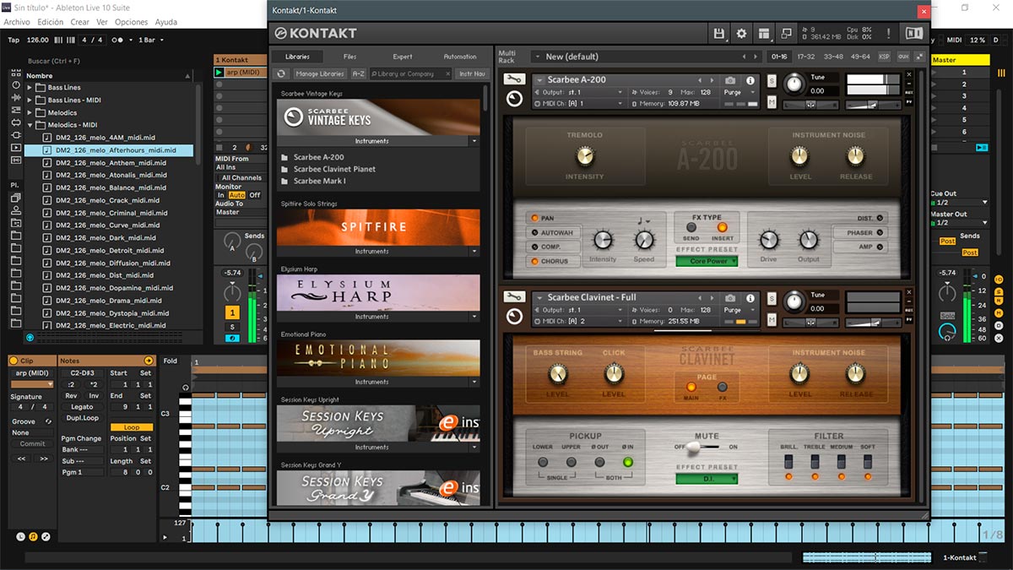Click Ableton Tap tempo button

coord(14,40)
